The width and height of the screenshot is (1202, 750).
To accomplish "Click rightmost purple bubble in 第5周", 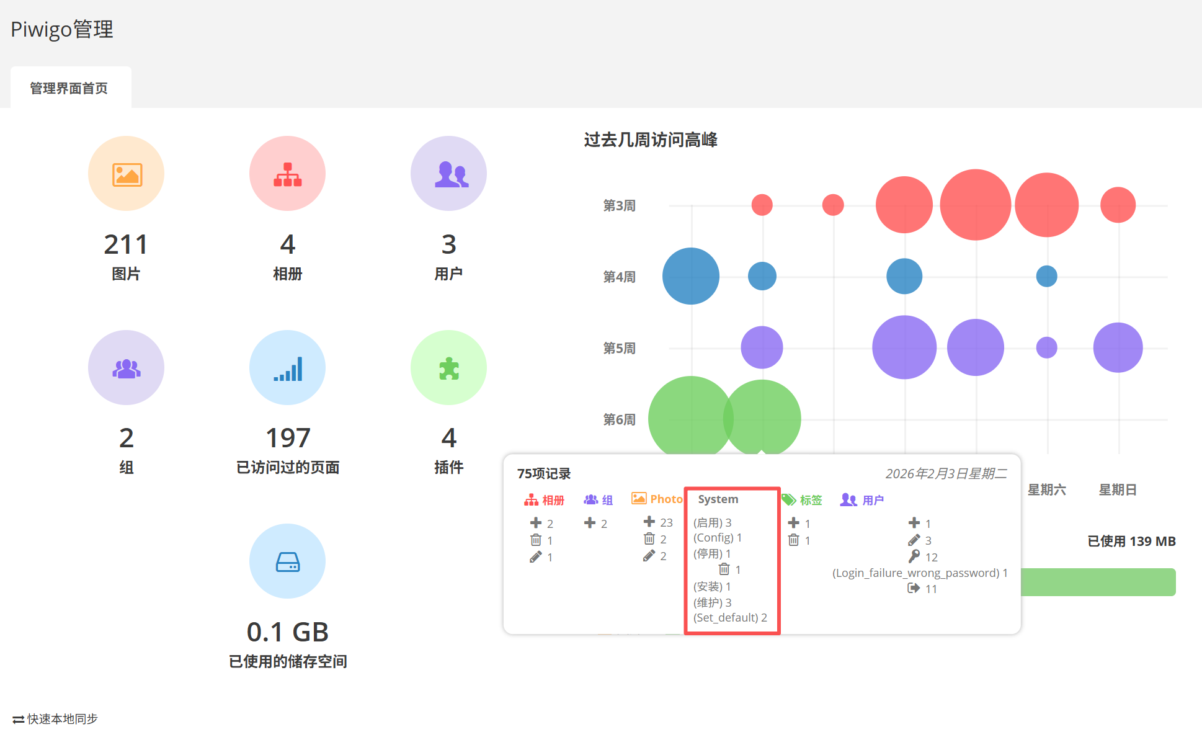I will pos(1118,347).
